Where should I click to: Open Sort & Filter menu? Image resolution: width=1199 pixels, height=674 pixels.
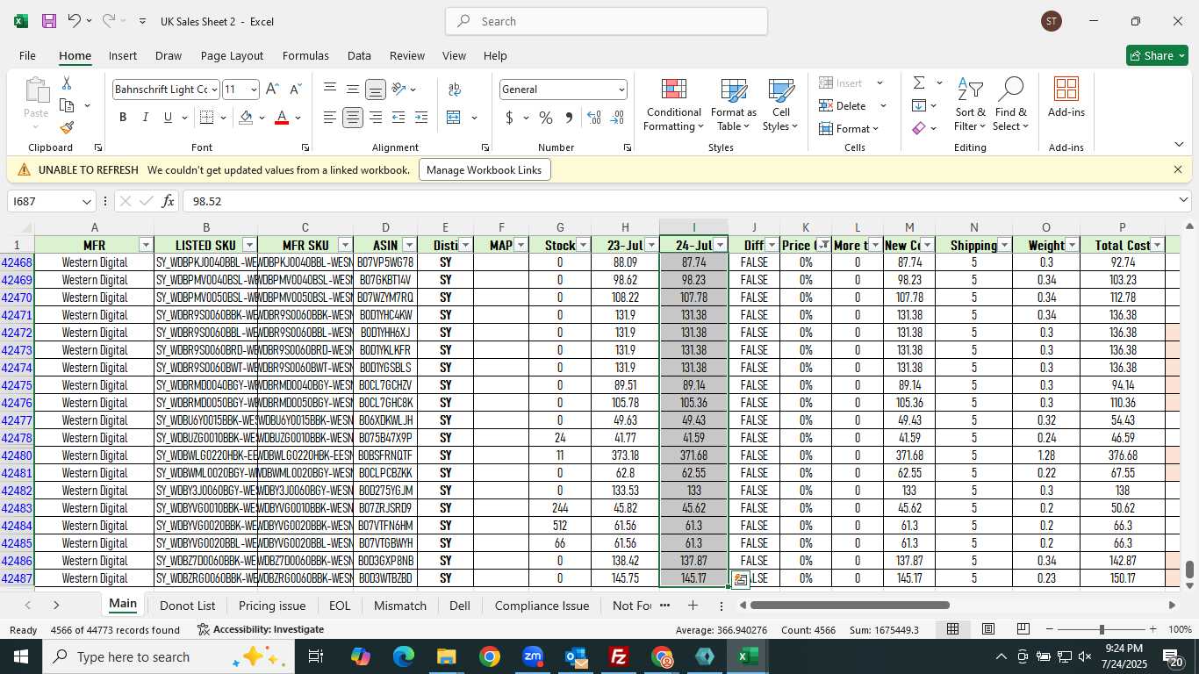[971, 105]
